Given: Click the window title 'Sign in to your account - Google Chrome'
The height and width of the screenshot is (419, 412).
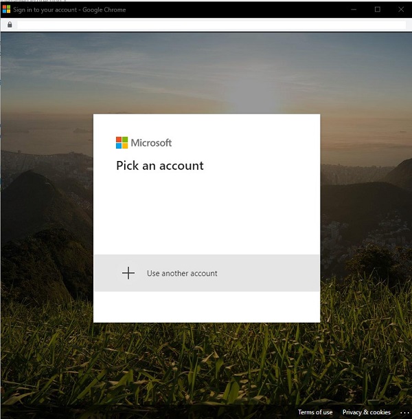Looking at the screenshot, I should [69, 10].
